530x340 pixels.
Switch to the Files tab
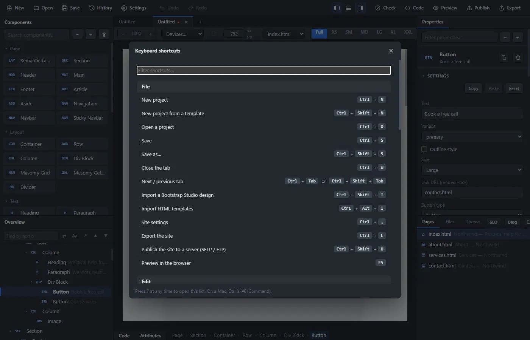coord(450,222)
